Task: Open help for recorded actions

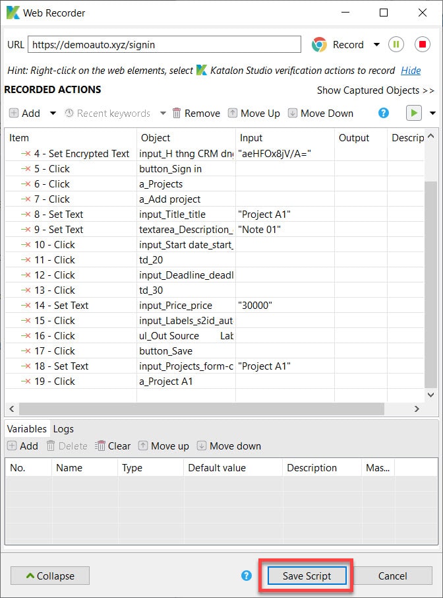Action: point(384,114)
